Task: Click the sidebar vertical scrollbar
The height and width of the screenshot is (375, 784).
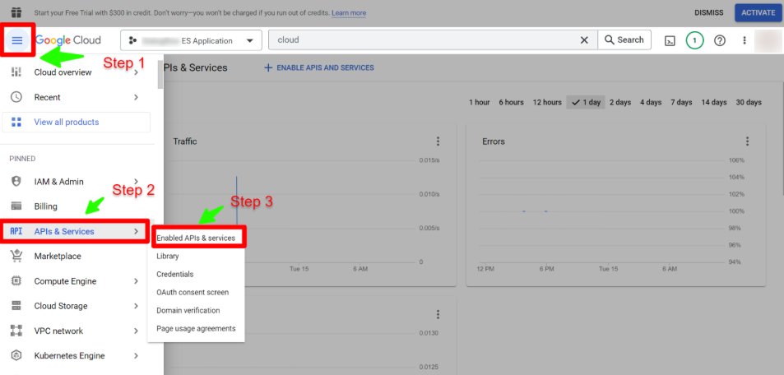Action: [x=160, y=74]
